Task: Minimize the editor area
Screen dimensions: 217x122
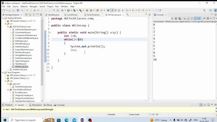Action: tap(146, 15)
